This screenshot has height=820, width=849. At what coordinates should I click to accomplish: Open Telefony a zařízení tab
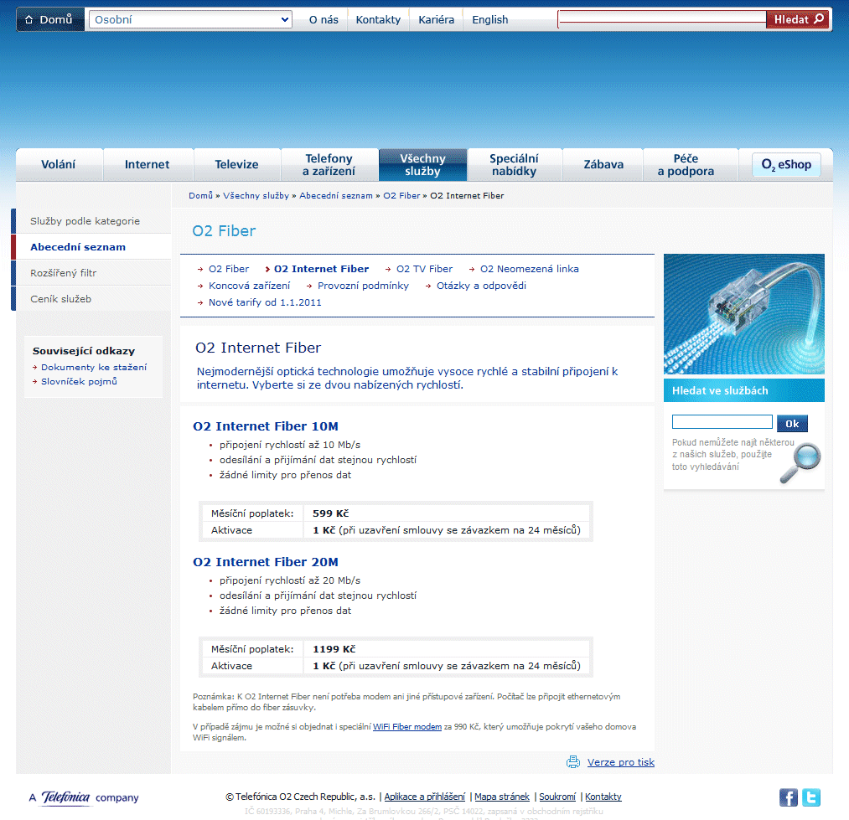tap(329, 164)
